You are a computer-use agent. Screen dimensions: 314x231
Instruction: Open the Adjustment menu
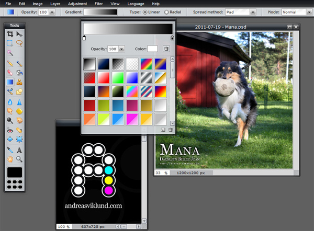point(77,4)
